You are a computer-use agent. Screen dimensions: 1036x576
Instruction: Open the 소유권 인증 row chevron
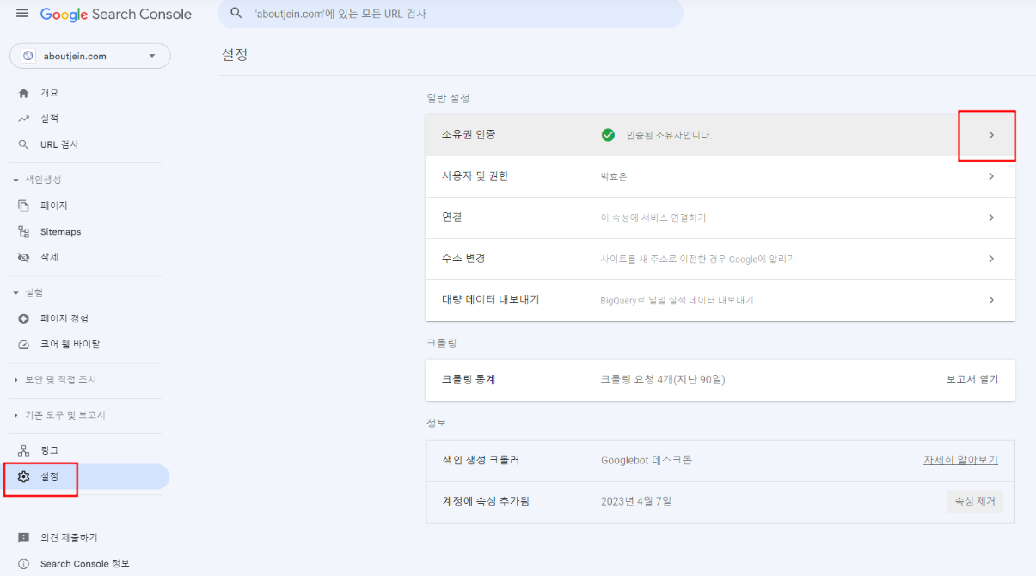tap(990, 135)
